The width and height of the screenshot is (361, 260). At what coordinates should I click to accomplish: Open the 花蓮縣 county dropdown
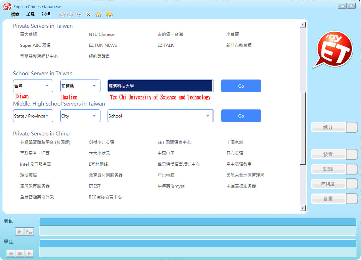[x=80, y=86]
